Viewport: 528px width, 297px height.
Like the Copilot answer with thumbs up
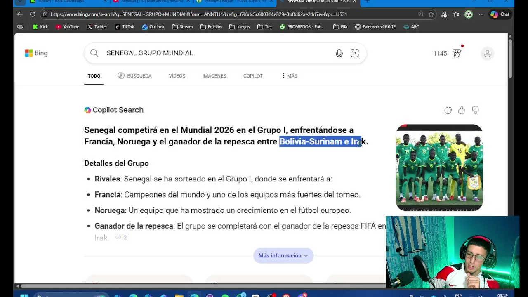tap(462, 110)
